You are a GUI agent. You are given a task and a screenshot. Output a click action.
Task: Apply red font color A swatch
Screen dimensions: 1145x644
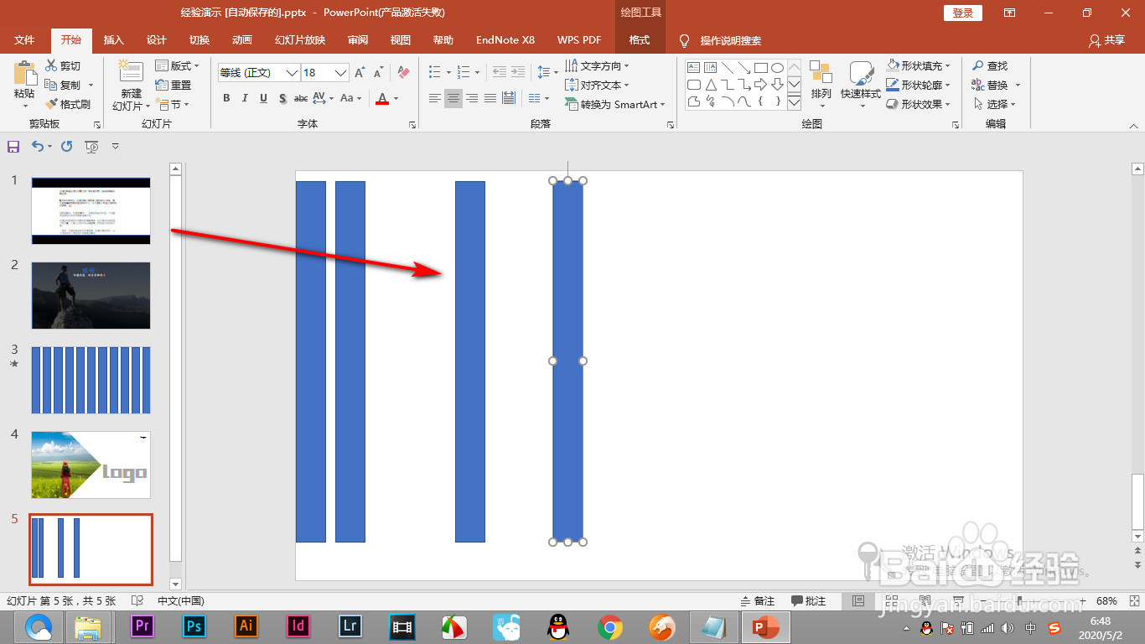coord(382,98)
